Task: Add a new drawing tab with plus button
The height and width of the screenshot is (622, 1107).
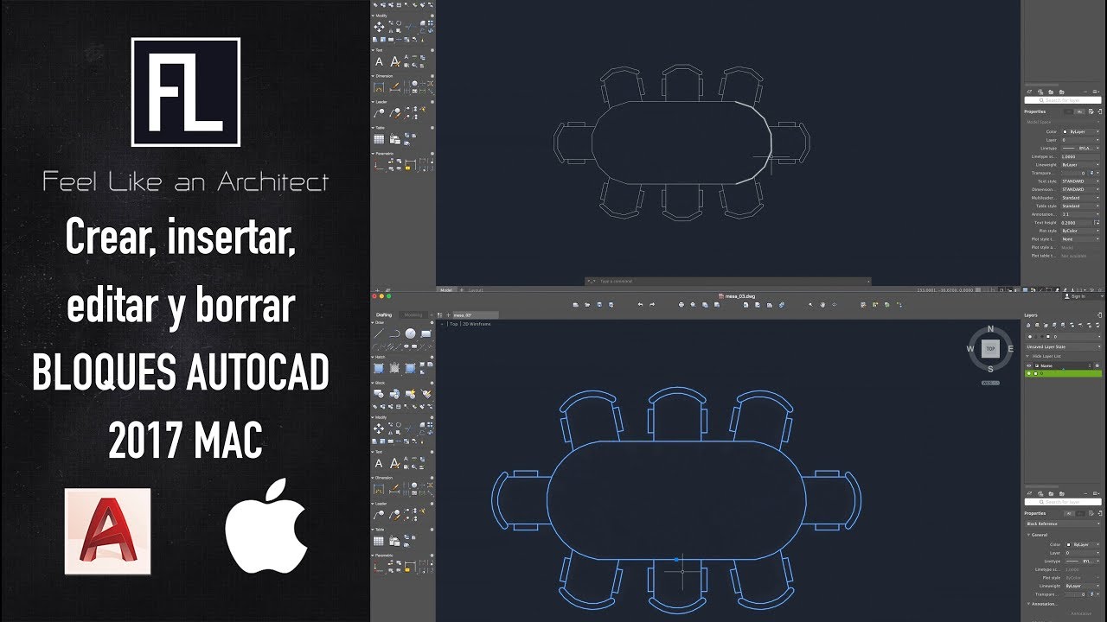Action: 448,314
